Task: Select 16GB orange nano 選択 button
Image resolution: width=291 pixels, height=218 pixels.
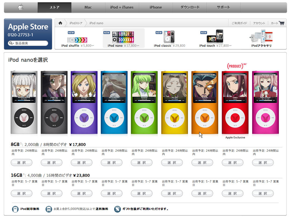Action: click(202, 193)
